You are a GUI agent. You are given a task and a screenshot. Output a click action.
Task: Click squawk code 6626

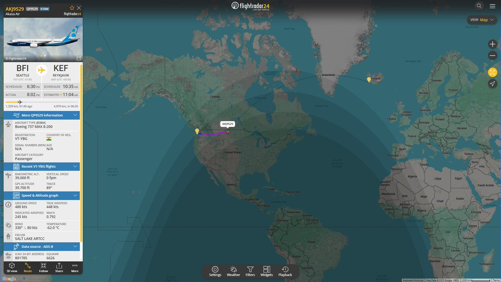pyautogui.click(x=50, y=258)
